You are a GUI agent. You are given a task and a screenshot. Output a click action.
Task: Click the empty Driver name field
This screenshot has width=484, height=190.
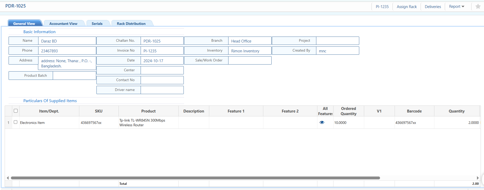[162, 90]
